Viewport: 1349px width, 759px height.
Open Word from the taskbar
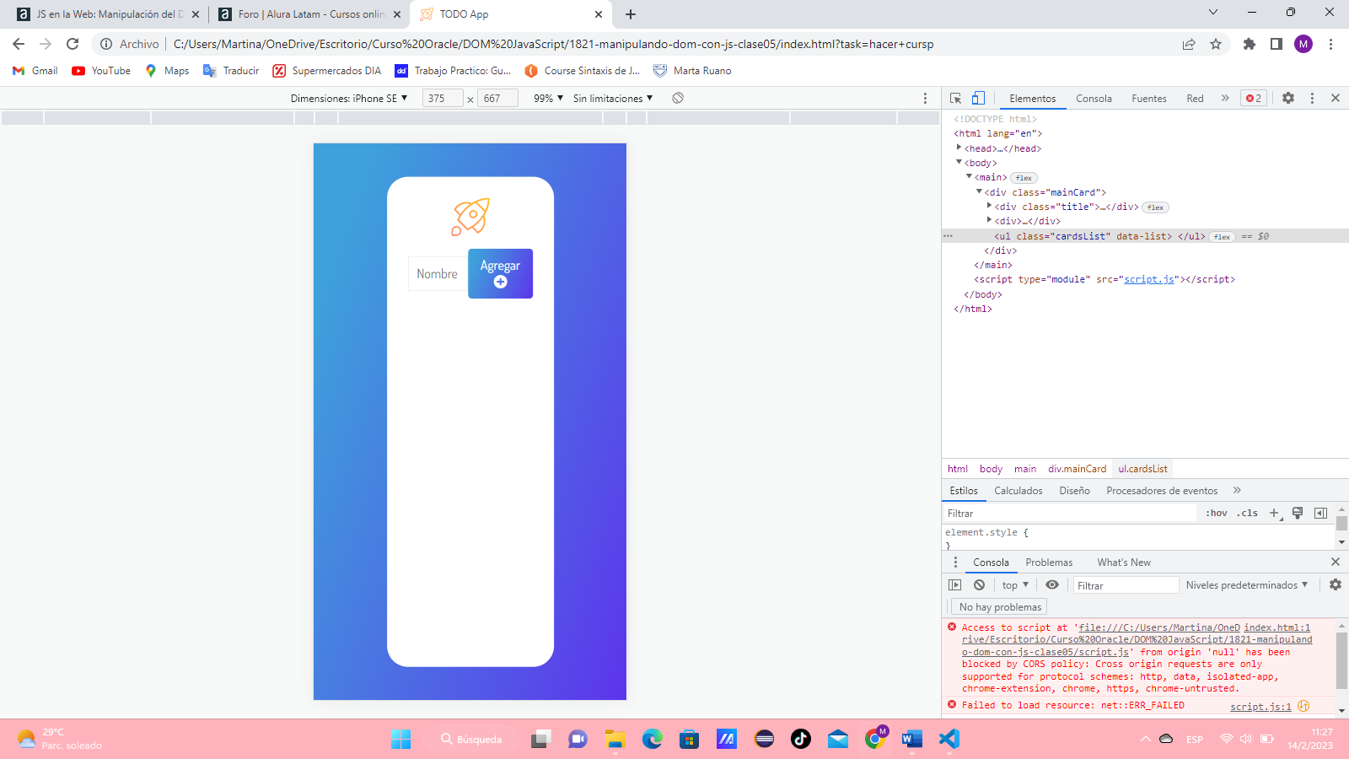[911, 740]
